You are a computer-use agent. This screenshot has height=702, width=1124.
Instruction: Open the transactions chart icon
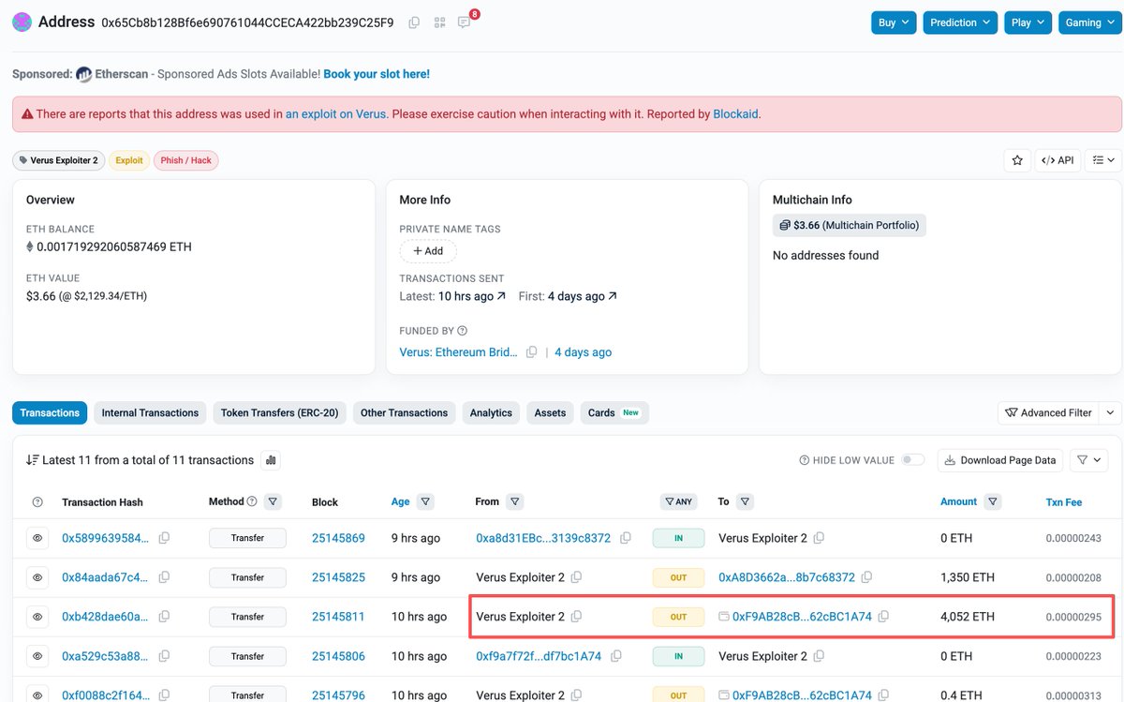pos(271,460)
